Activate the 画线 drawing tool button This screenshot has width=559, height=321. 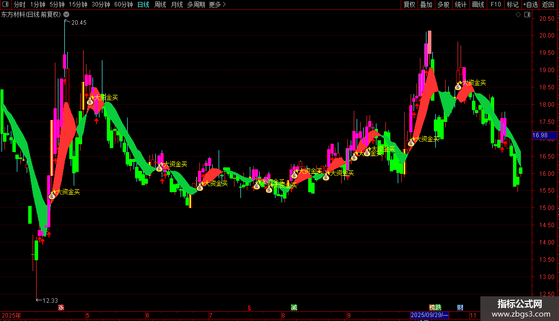[478, 4]
